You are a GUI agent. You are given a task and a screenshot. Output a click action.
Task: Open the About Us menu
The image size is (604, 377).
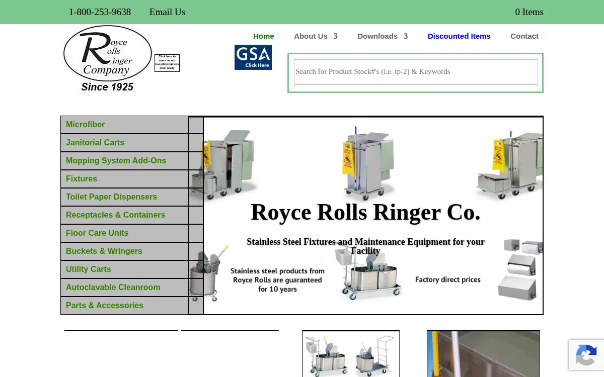click(x=311, y=36)
